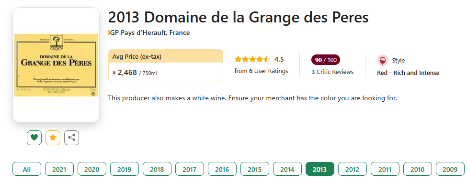The height and width of the screenshot is (181, 467).
Task: Switch to the 2021 vintage
Action: tap(59, 170)
